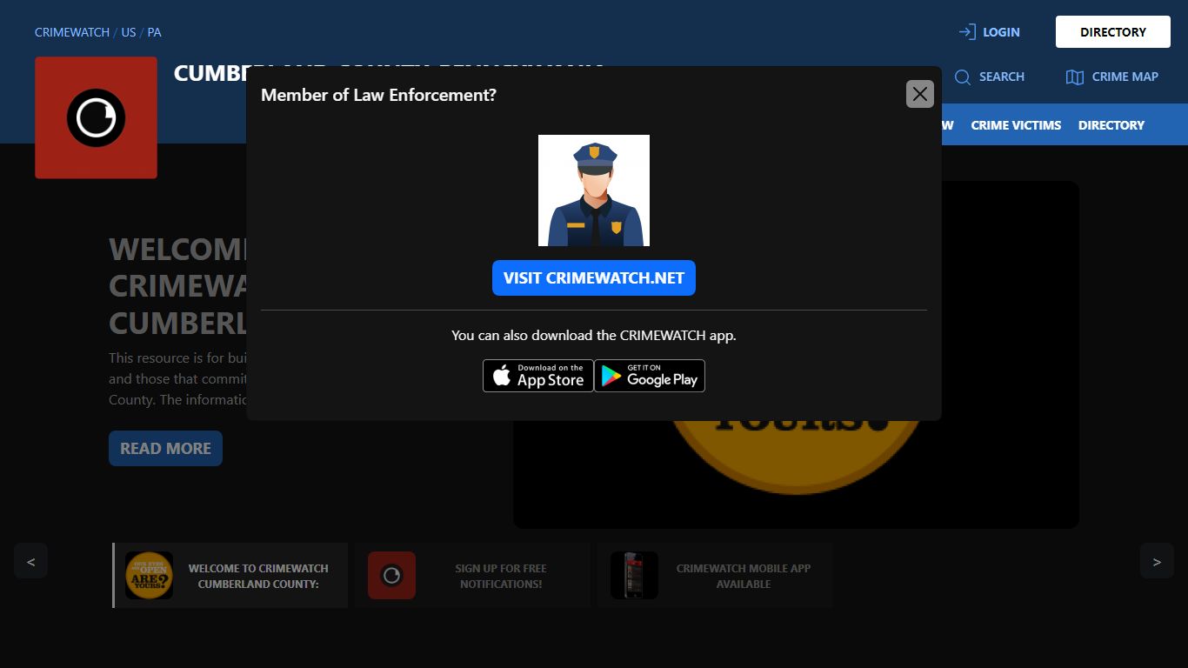The height and width of the screenshot is (668, 1188).
Task: Click the Read More button
Action: (165, 448)
